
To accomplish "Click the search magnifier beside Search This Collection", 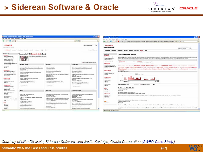I will click(x=190, y=48).
